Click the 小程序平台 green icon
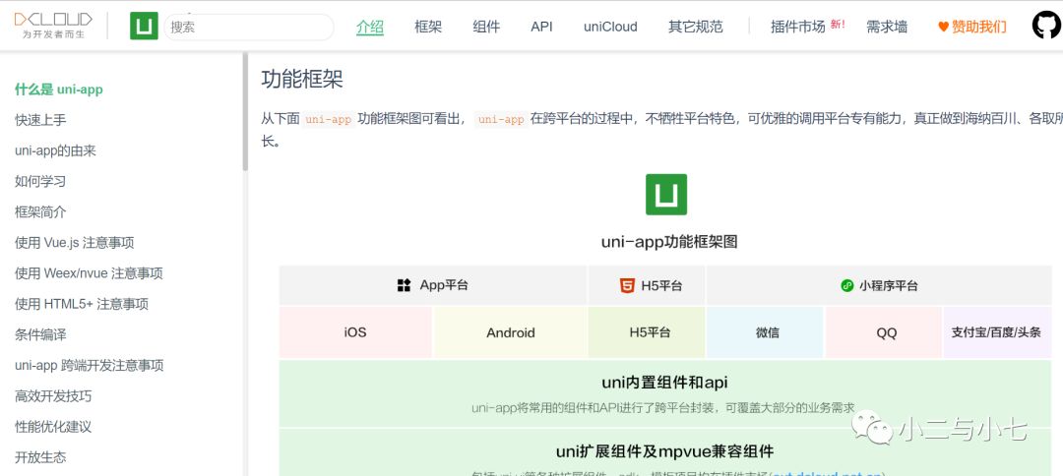This screenshot has width=1063, height=476. [x=846, y=286]
